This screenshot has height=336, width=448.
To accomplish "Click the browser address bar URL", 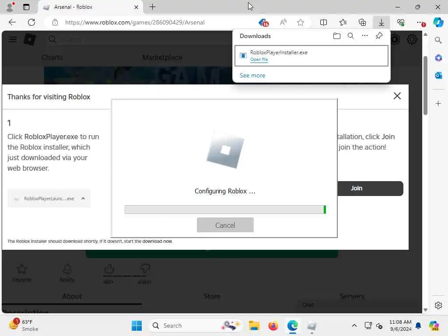I will pos(135,22).
